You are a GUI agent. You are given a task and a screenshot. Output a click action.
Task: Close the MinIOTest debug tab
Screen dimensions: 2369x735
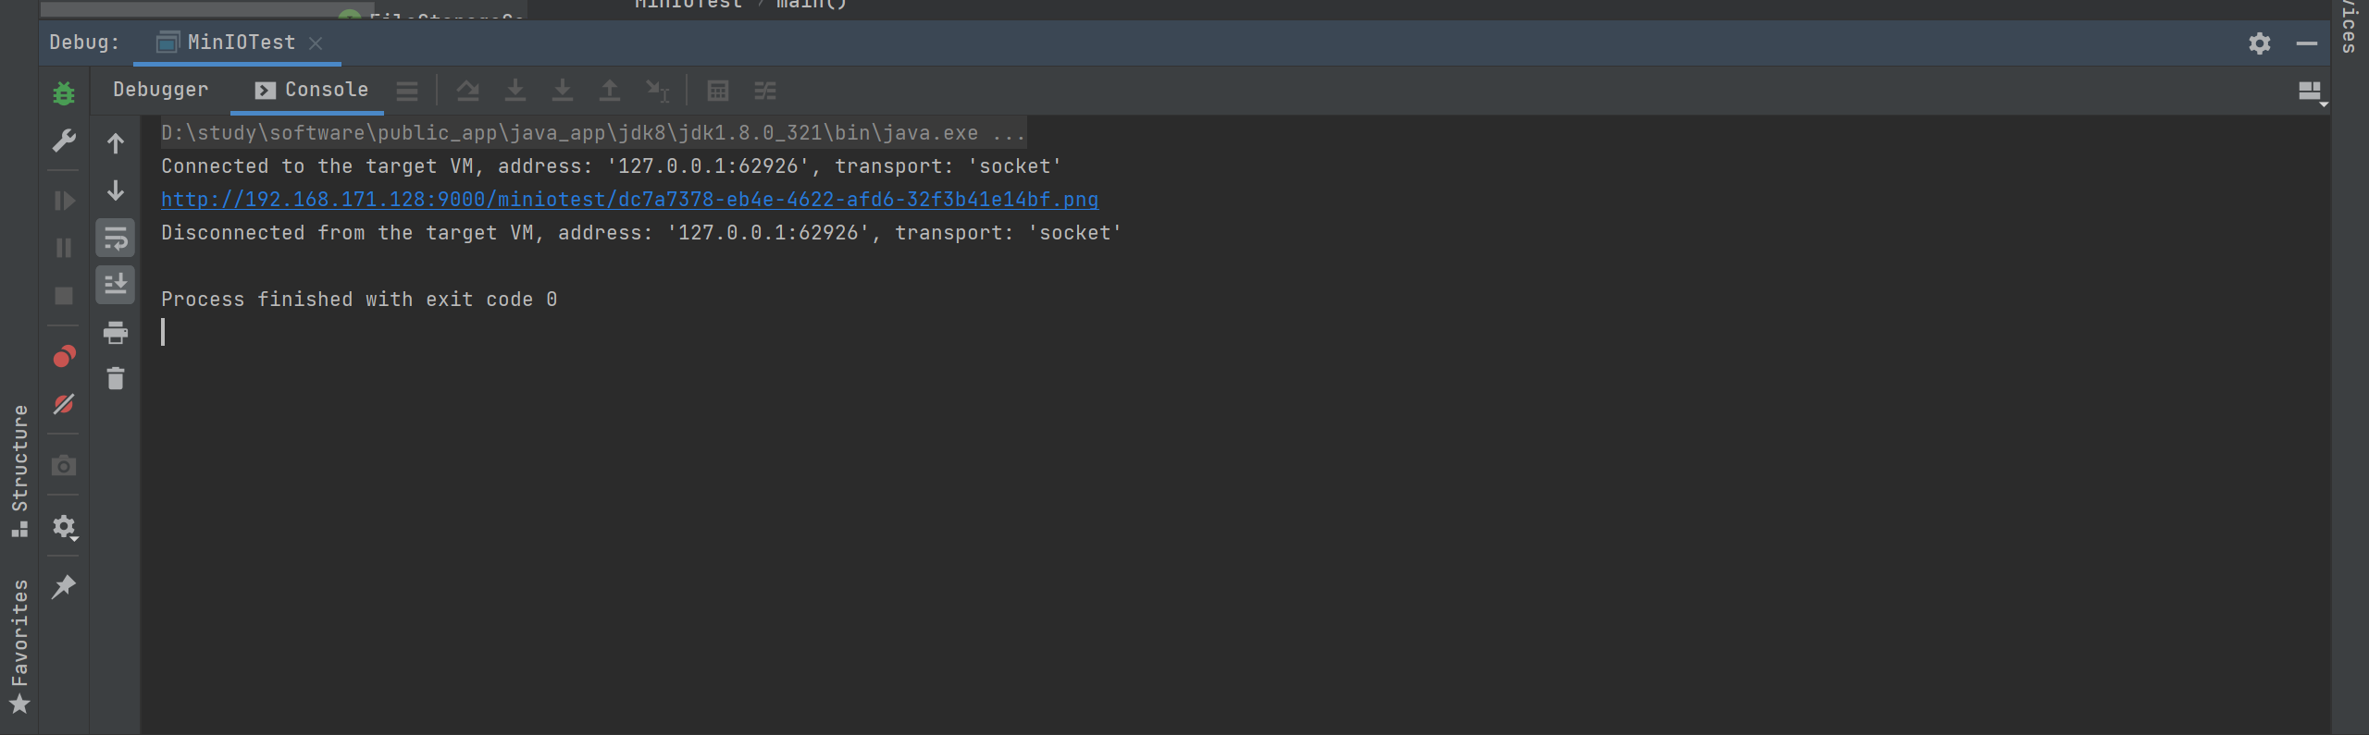tap(316, 43)
